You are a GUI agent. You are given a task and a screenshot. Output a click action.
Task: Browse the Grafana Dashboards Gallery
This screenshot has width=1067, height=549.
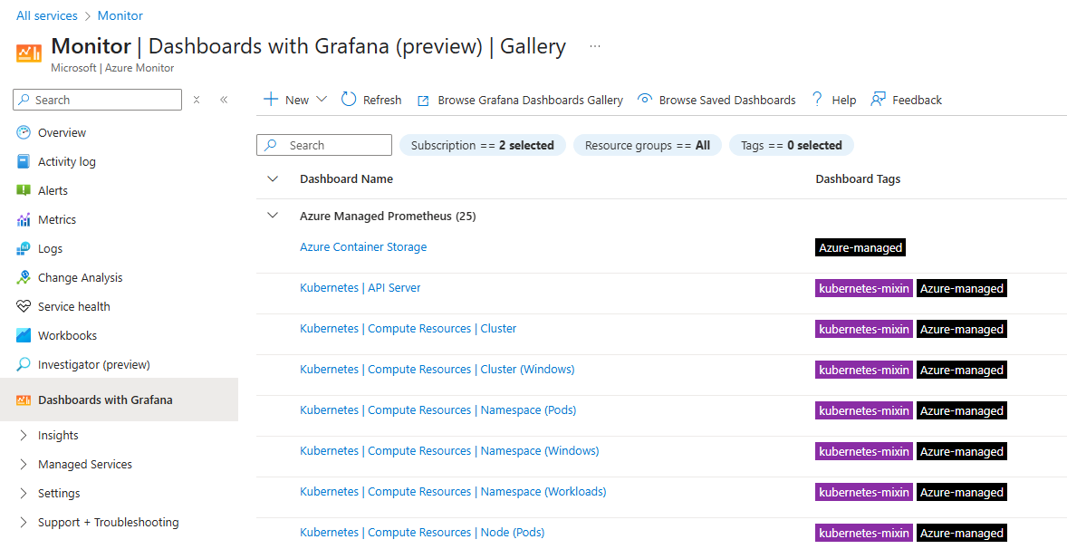[519, 100]
